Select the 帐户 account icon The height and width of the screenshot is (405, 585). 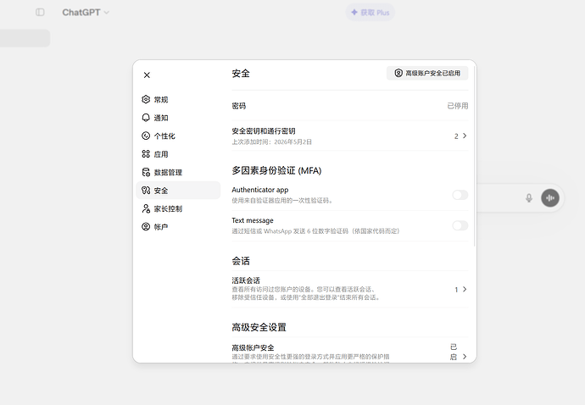pyautogui.click(x=146, y=226)
